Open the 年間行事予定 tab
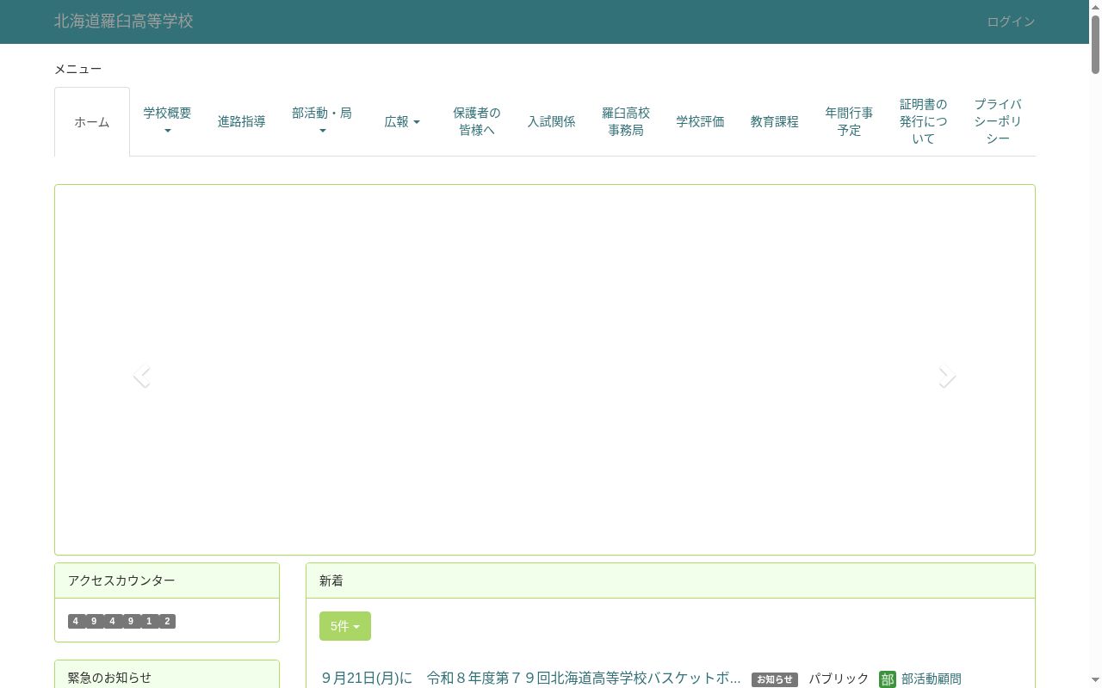Image resolution: width=1102 pixels, height=688 pixels. coord(849,121)
